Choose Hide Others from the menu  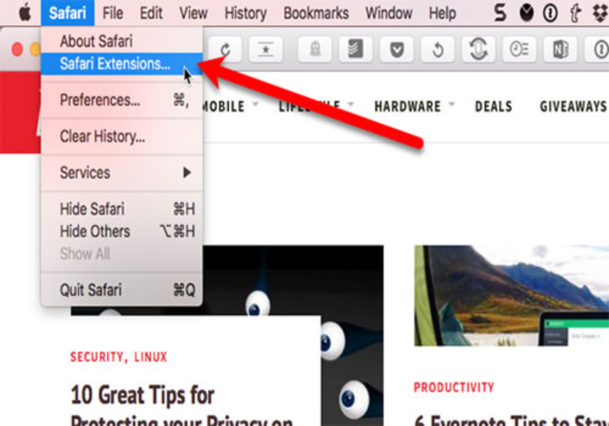(122, 231)
